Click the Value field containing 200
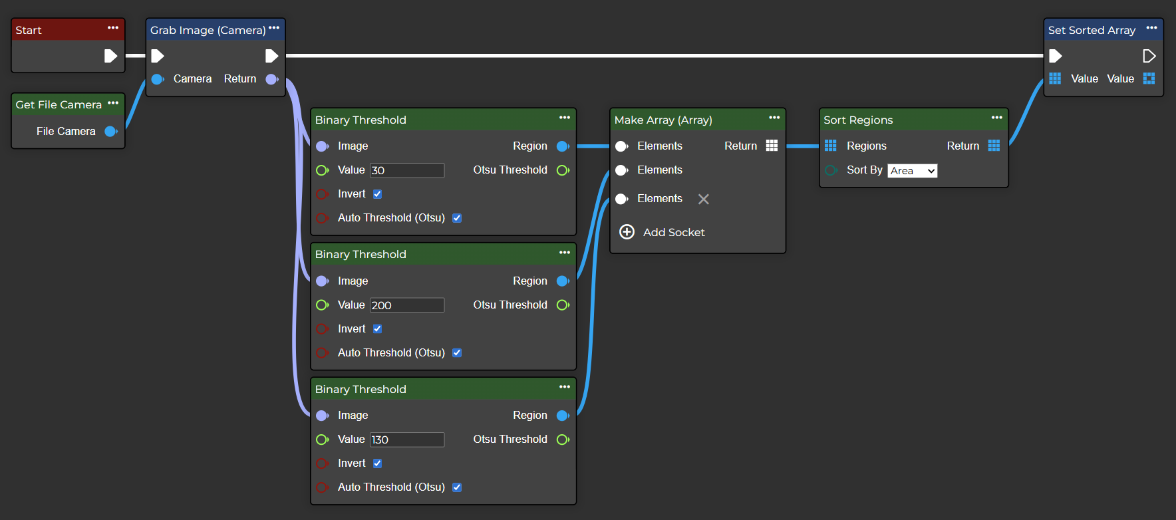 (x=407, y=305)
